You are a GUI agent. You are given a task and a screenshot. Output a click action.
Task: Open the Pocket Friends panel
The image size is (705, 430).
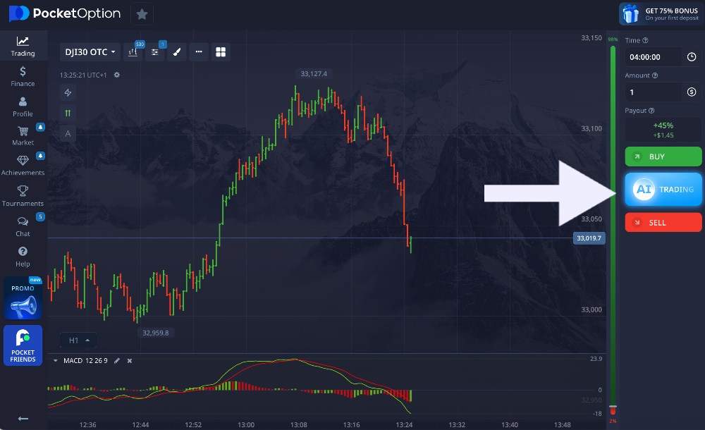tap(23, 345)
